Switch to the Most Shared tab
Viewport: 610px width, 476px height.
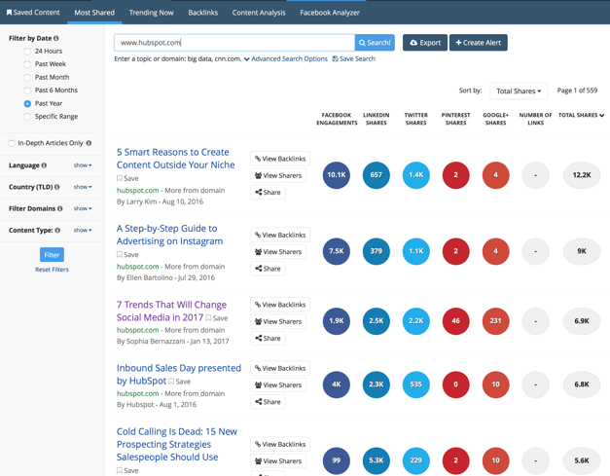(94, 13)
